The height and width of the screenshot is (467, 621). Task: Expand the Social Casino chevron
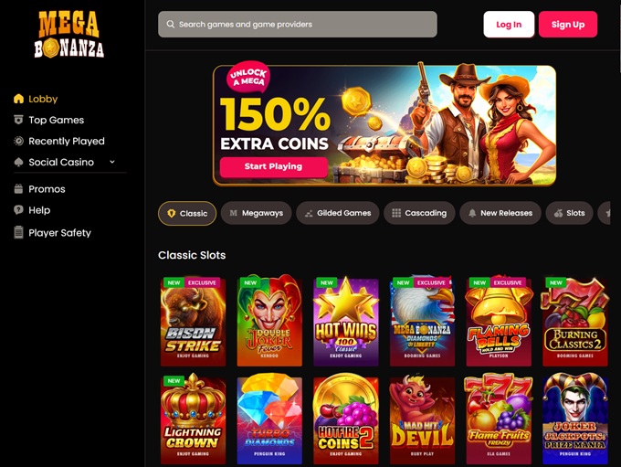click(112, 162)
